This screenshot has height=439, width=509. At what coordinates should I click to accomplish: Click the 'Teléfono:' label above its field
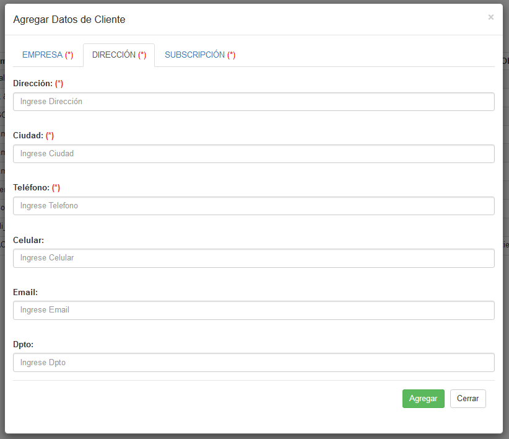31,187
